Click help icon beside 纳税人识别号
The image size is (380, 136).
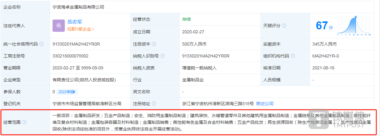163,56
